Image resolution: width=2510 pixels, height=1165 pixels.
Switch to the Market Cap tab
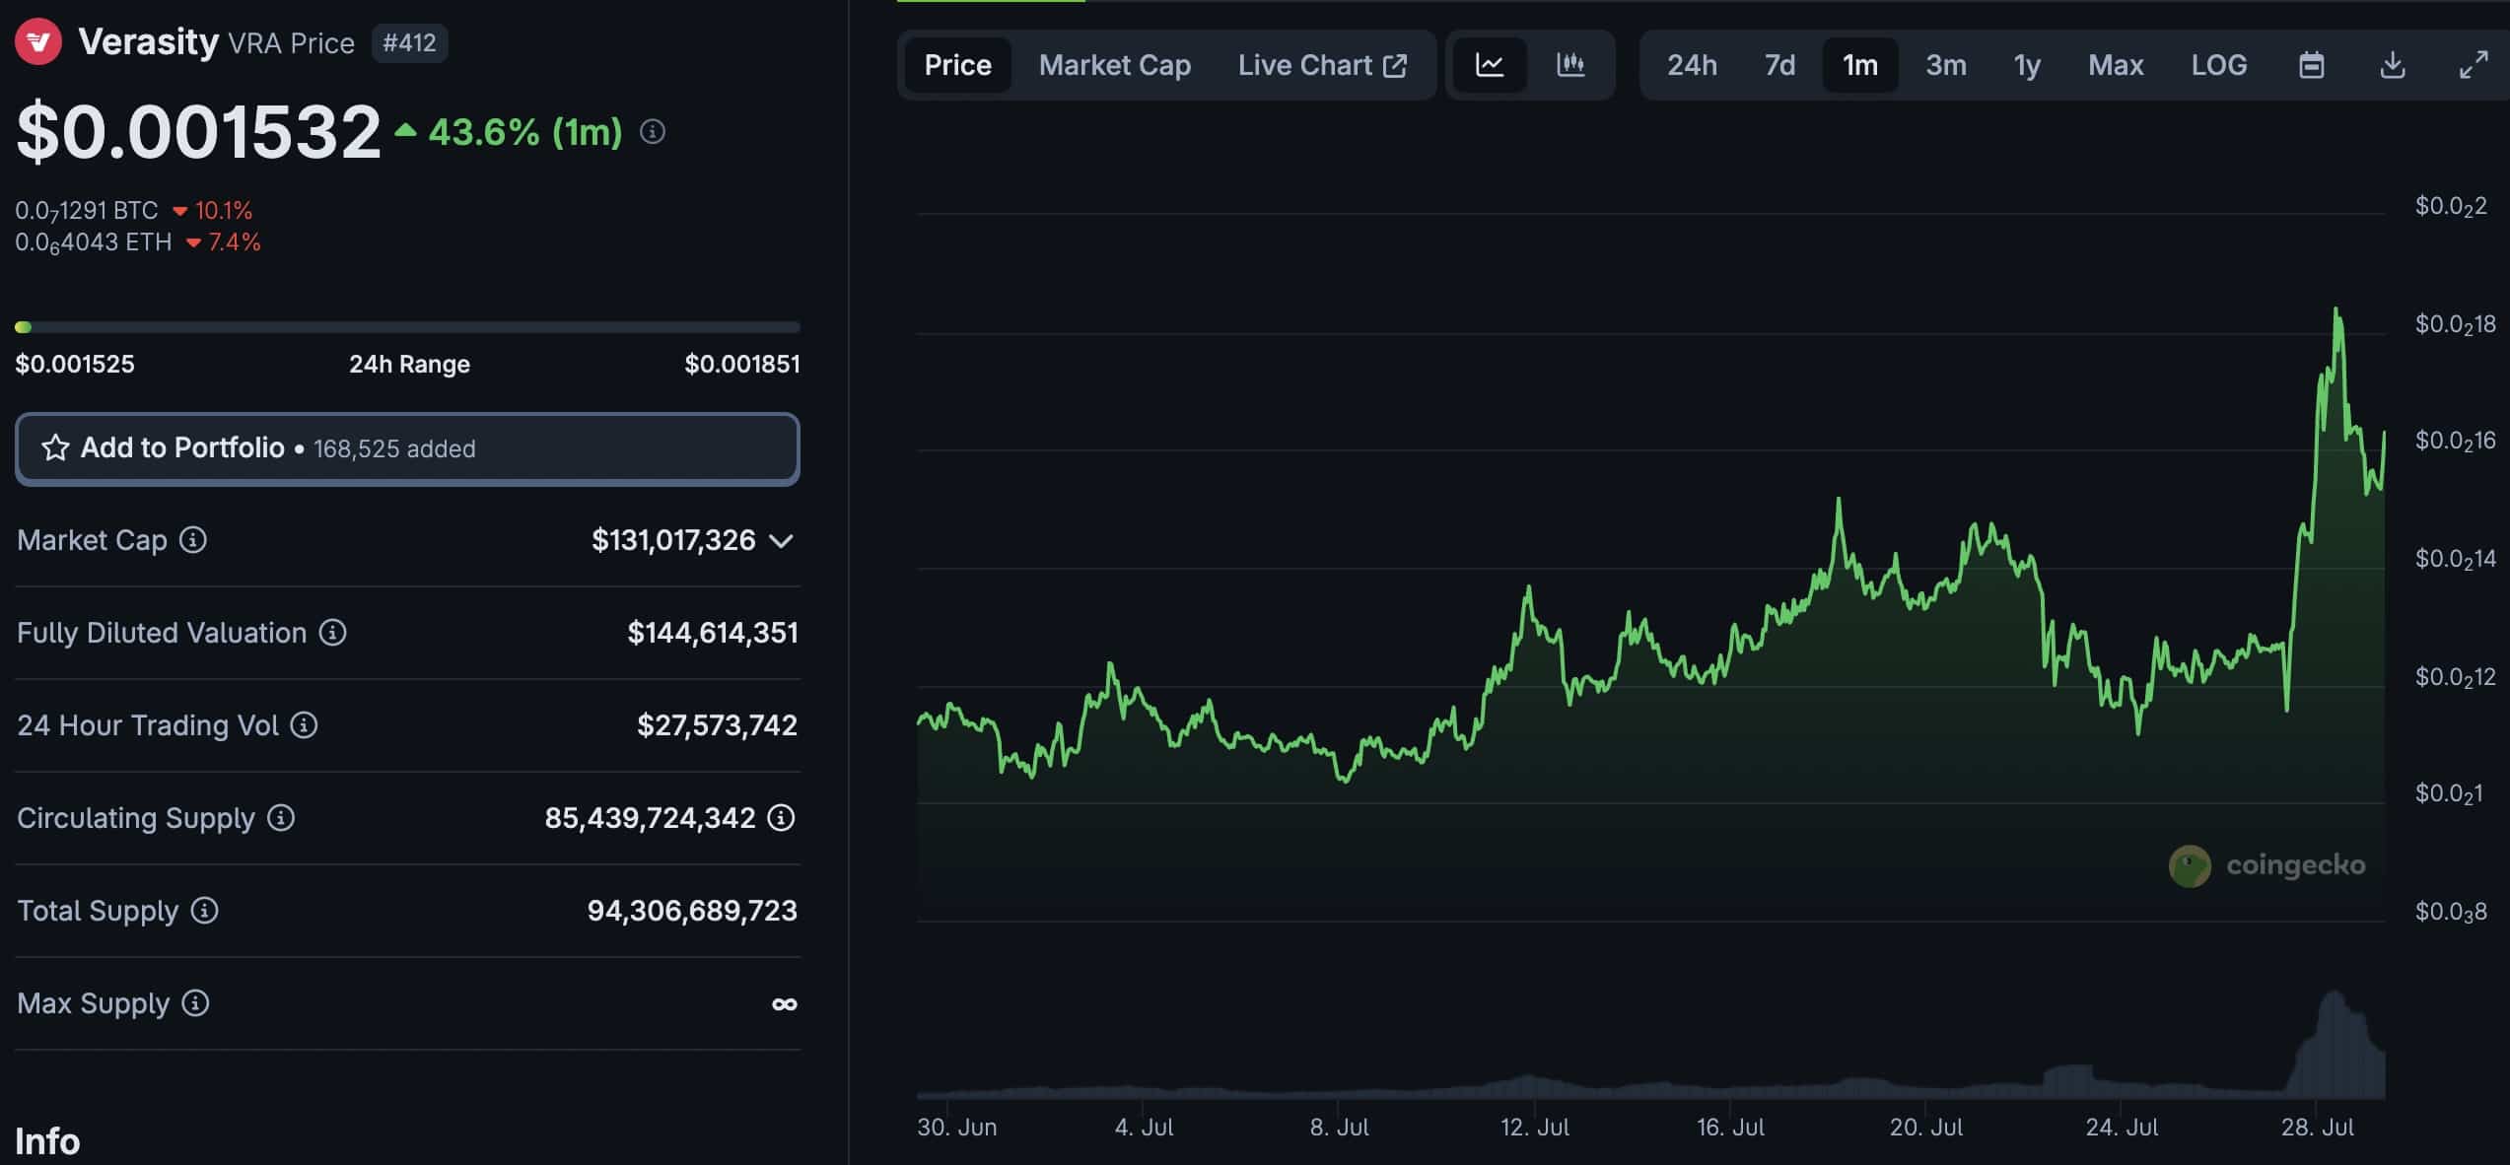[x=1114, y=65]
